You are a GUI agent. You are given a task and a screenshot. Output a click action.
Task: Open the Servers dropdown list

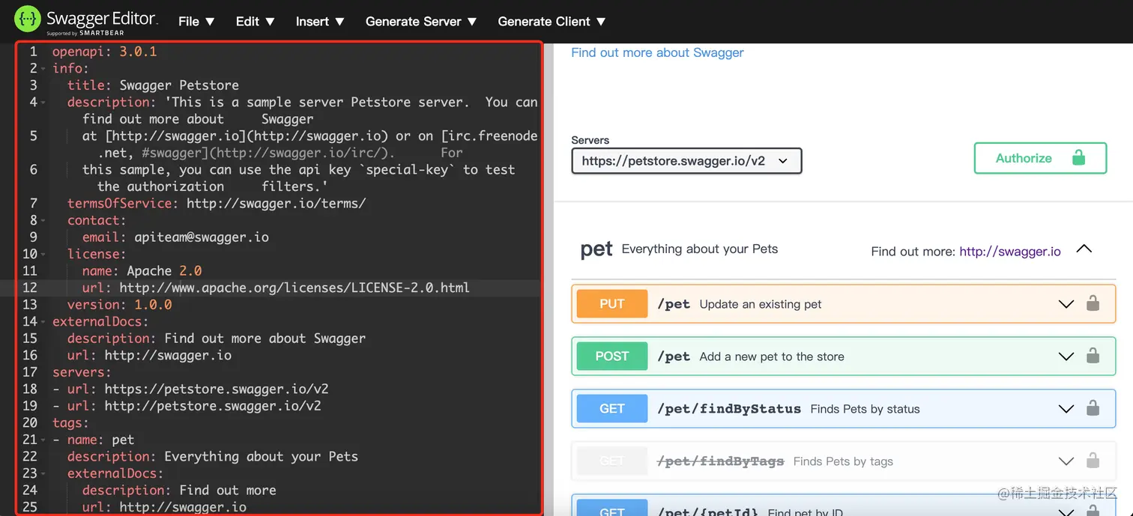(x=686, y=160)
